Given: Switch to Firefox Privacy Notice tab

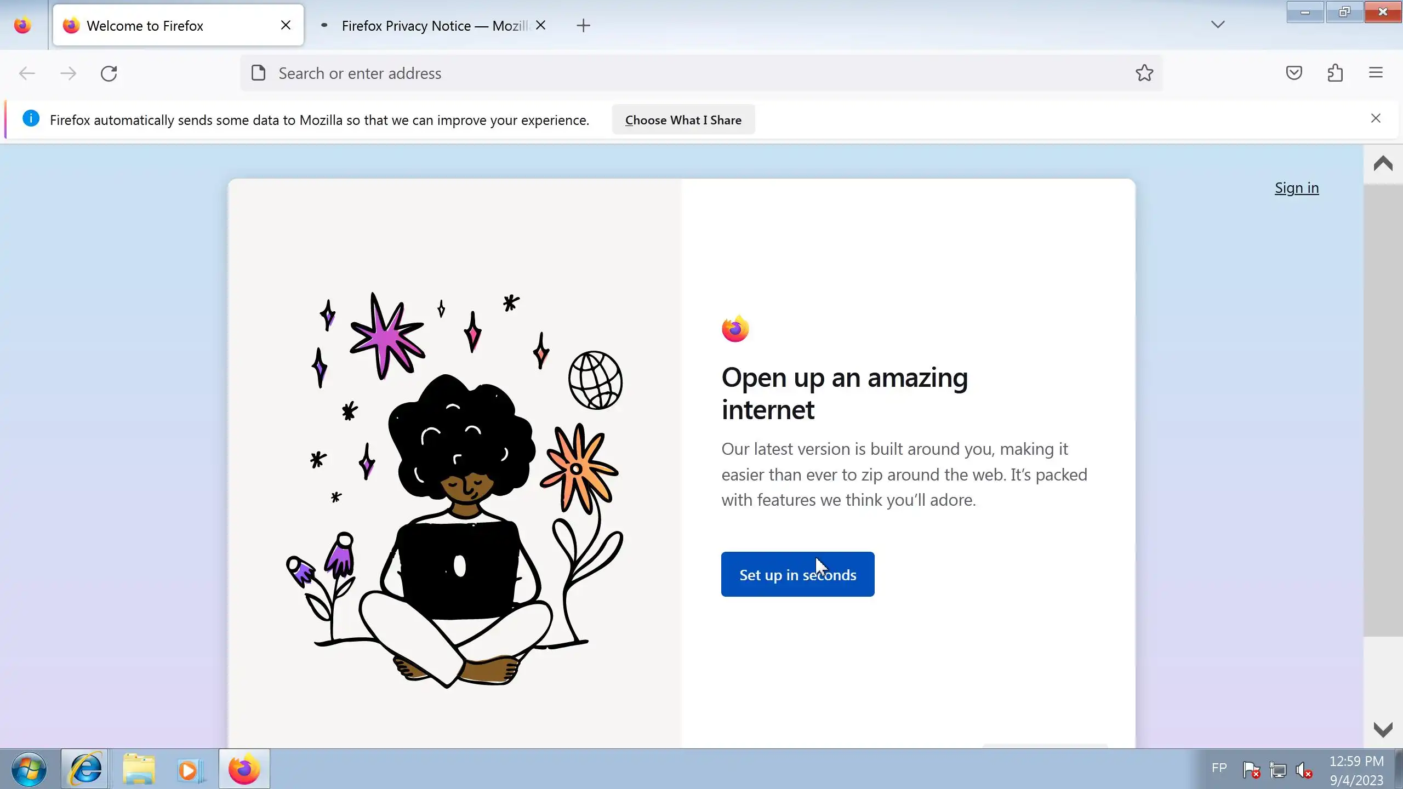Looking at the screenshot, I should [x=427, y=26].
